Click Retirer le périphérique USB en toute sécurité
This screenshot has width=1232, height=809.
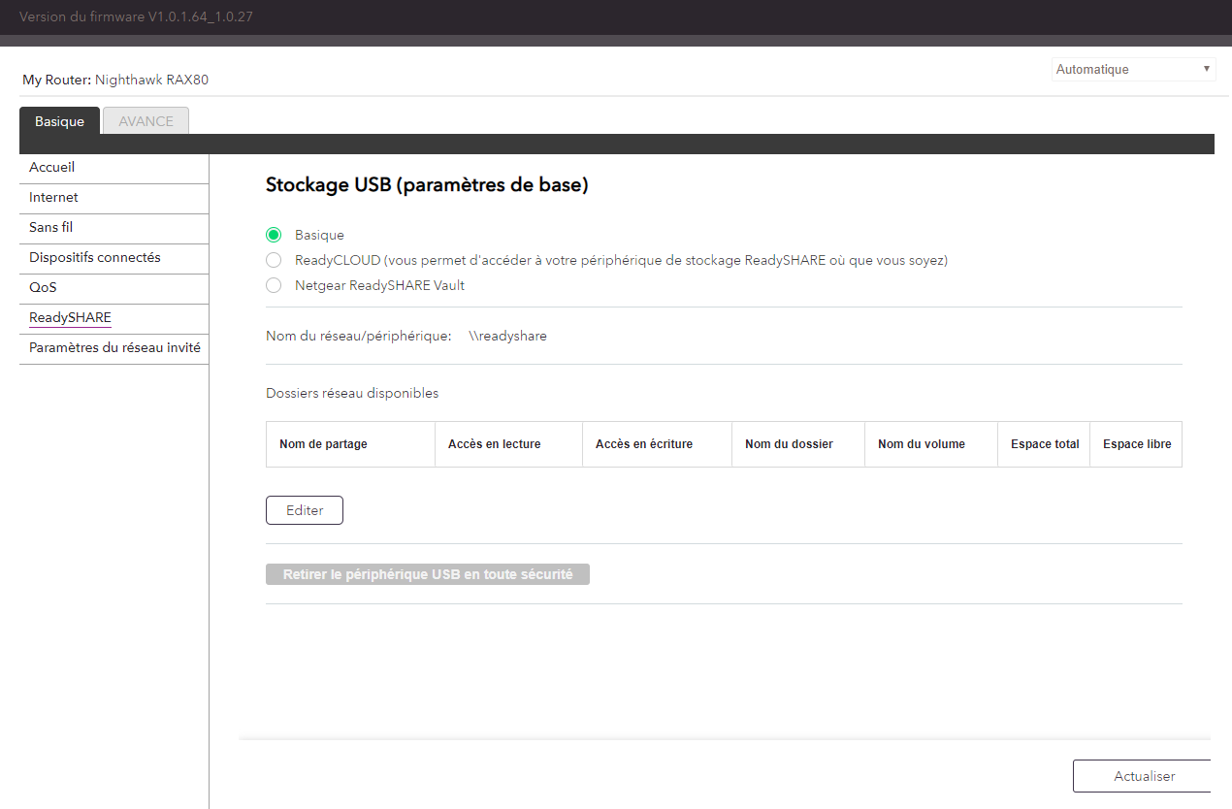[428, 574]
